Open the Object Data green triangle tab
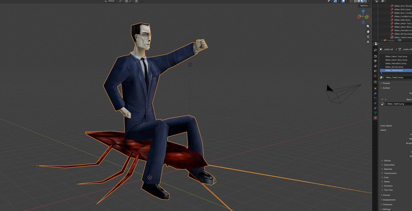This screenshot has height=211, width=412. coord(375,113)
